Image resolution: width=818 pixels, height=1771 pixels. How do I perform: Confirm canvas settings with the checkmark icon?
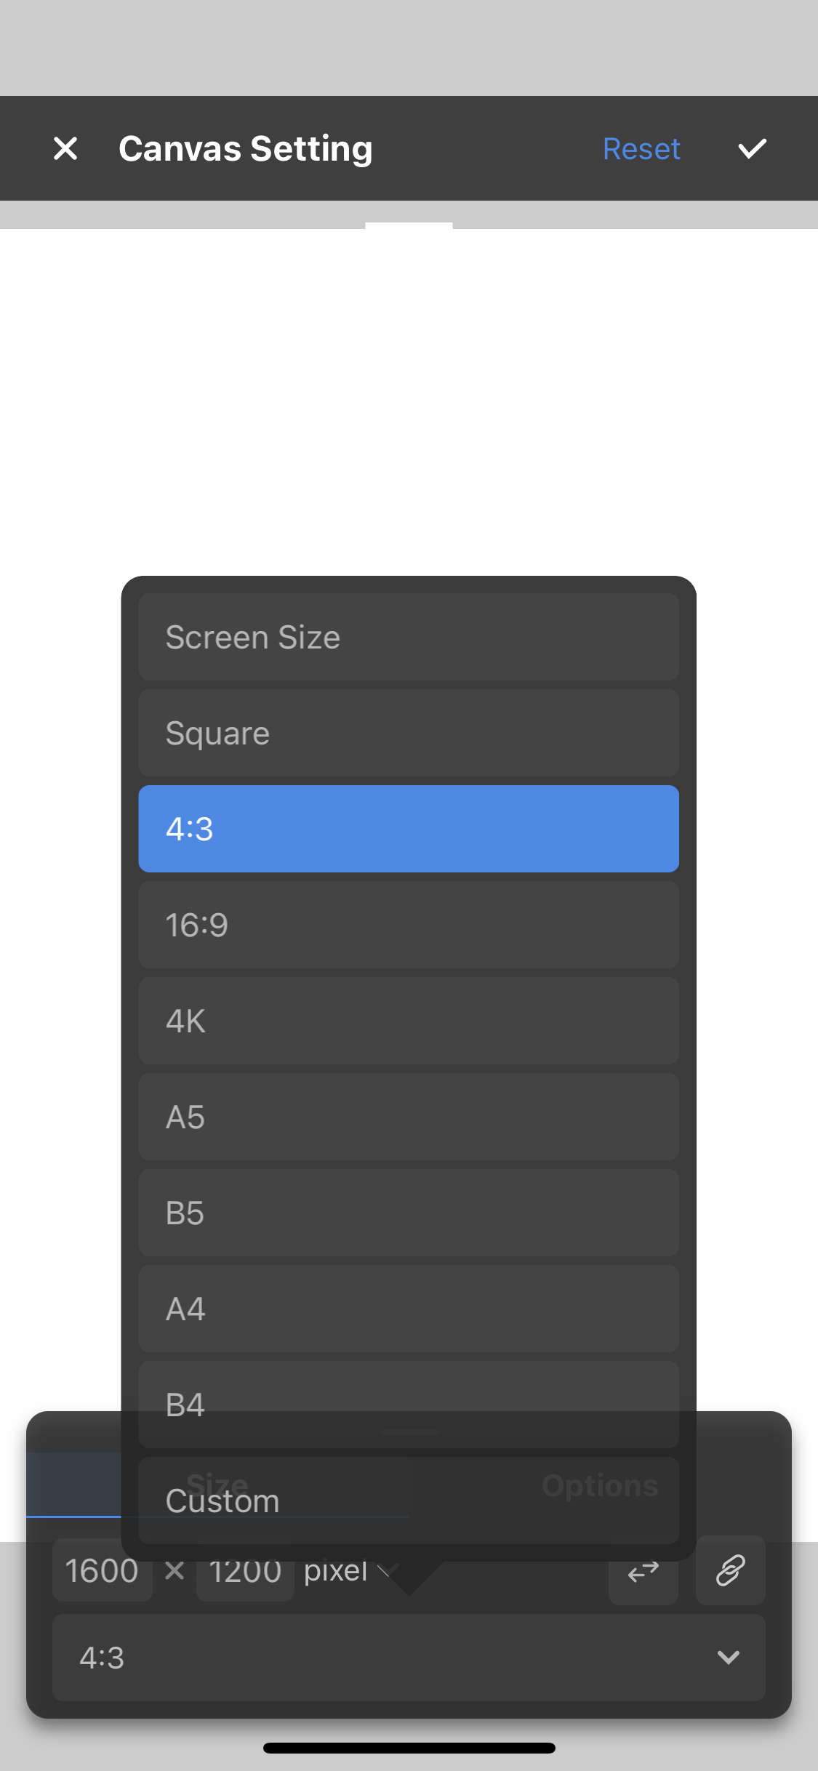(752, 149)
